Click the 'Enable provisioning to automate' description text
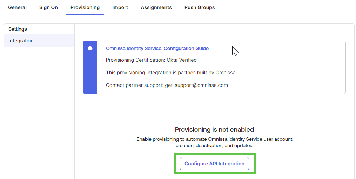The width and height of the screenshot is (356, 179). [x=214, y=142]
